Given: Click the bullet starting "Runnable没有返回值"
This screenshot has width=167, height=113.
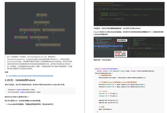Looking at the screenshot, I should coord(31,104).
